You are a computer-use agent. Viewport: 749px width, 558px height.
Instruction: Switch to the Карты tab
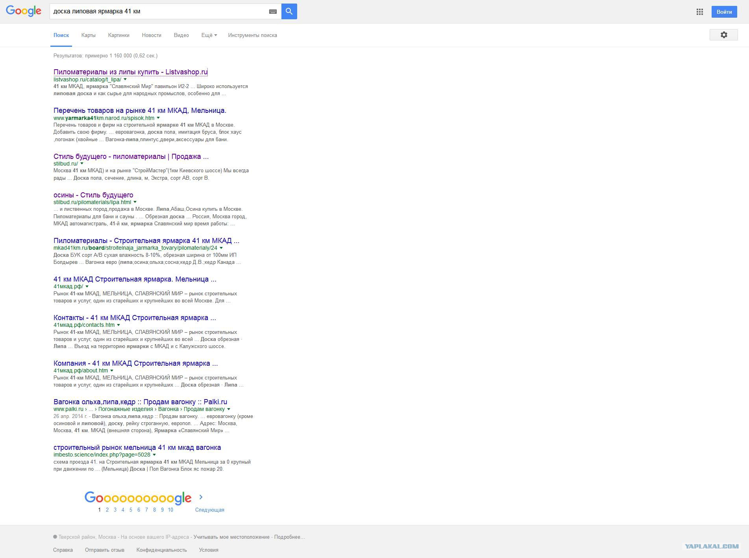tap(89, 35)
